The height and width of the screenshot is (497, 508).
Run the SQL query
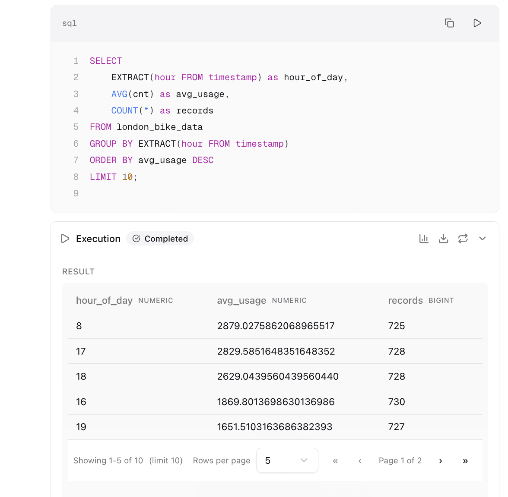pyautogui.click(x=477, y=23)
